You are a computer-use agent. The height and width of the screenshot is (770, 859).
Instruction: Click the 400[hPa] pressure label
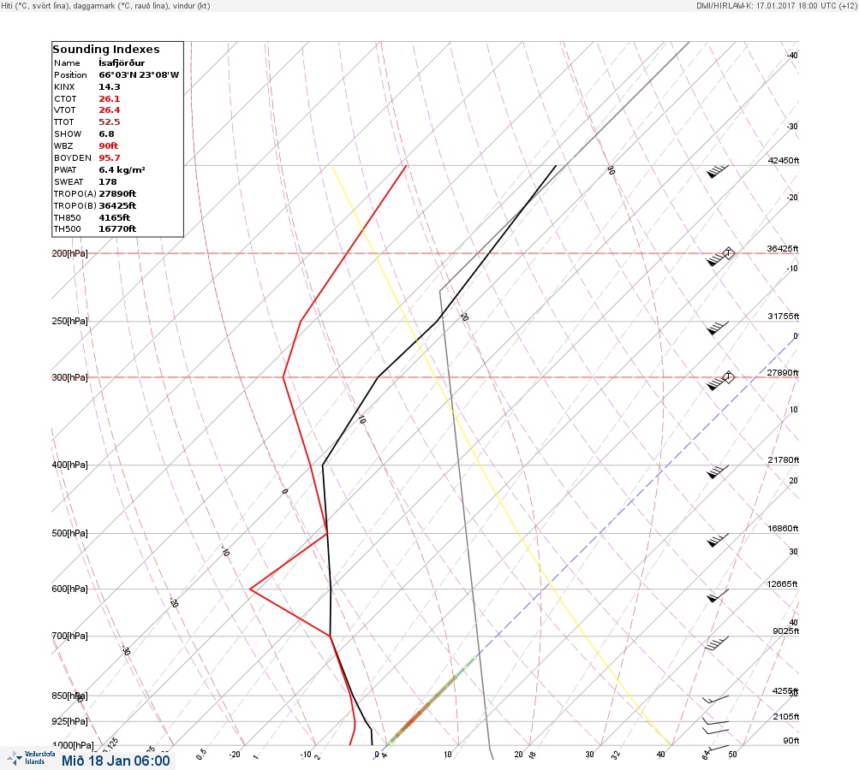tap(69, 465)
